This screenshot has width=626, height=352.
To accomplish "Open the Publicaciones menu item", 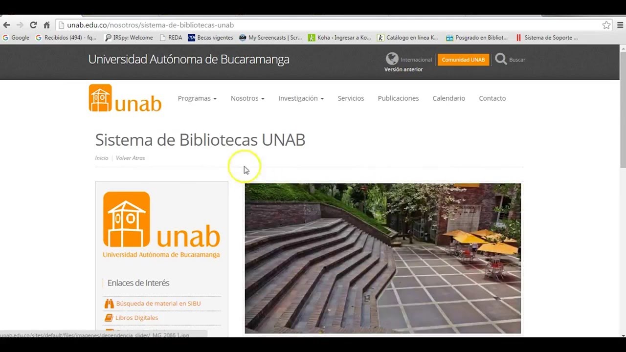I will (x=398, y=98).
